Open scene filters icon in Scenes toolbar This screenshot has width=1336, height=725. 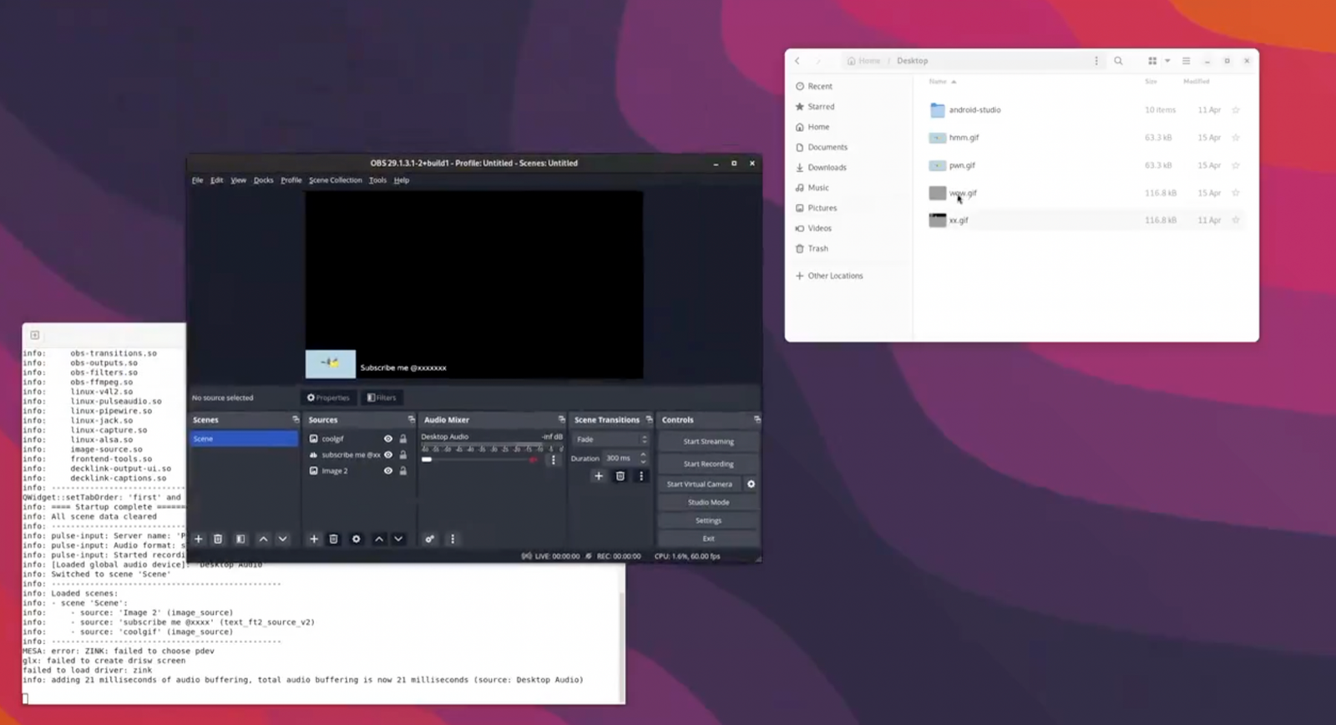[240, 540]
